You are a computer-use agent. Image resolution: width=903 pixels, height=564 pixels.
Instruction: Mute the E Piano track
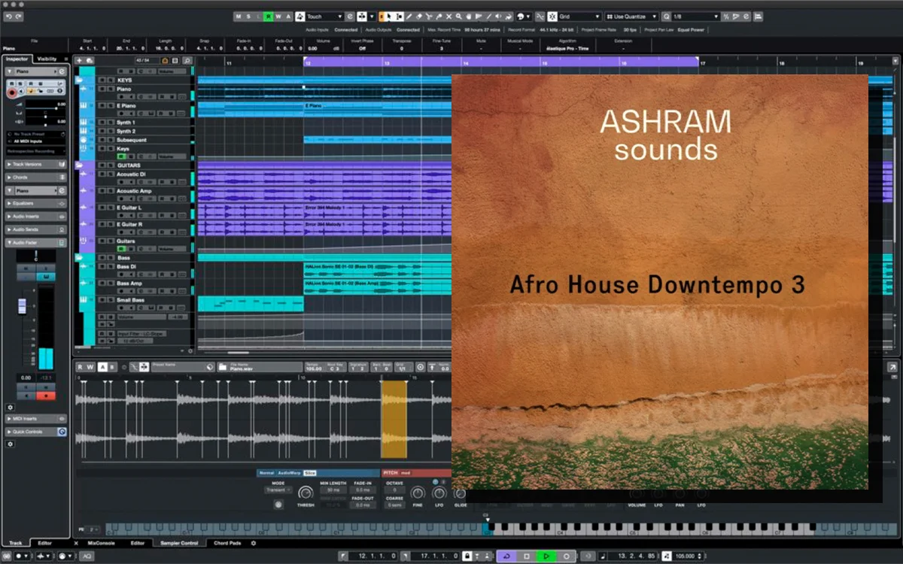102,106
